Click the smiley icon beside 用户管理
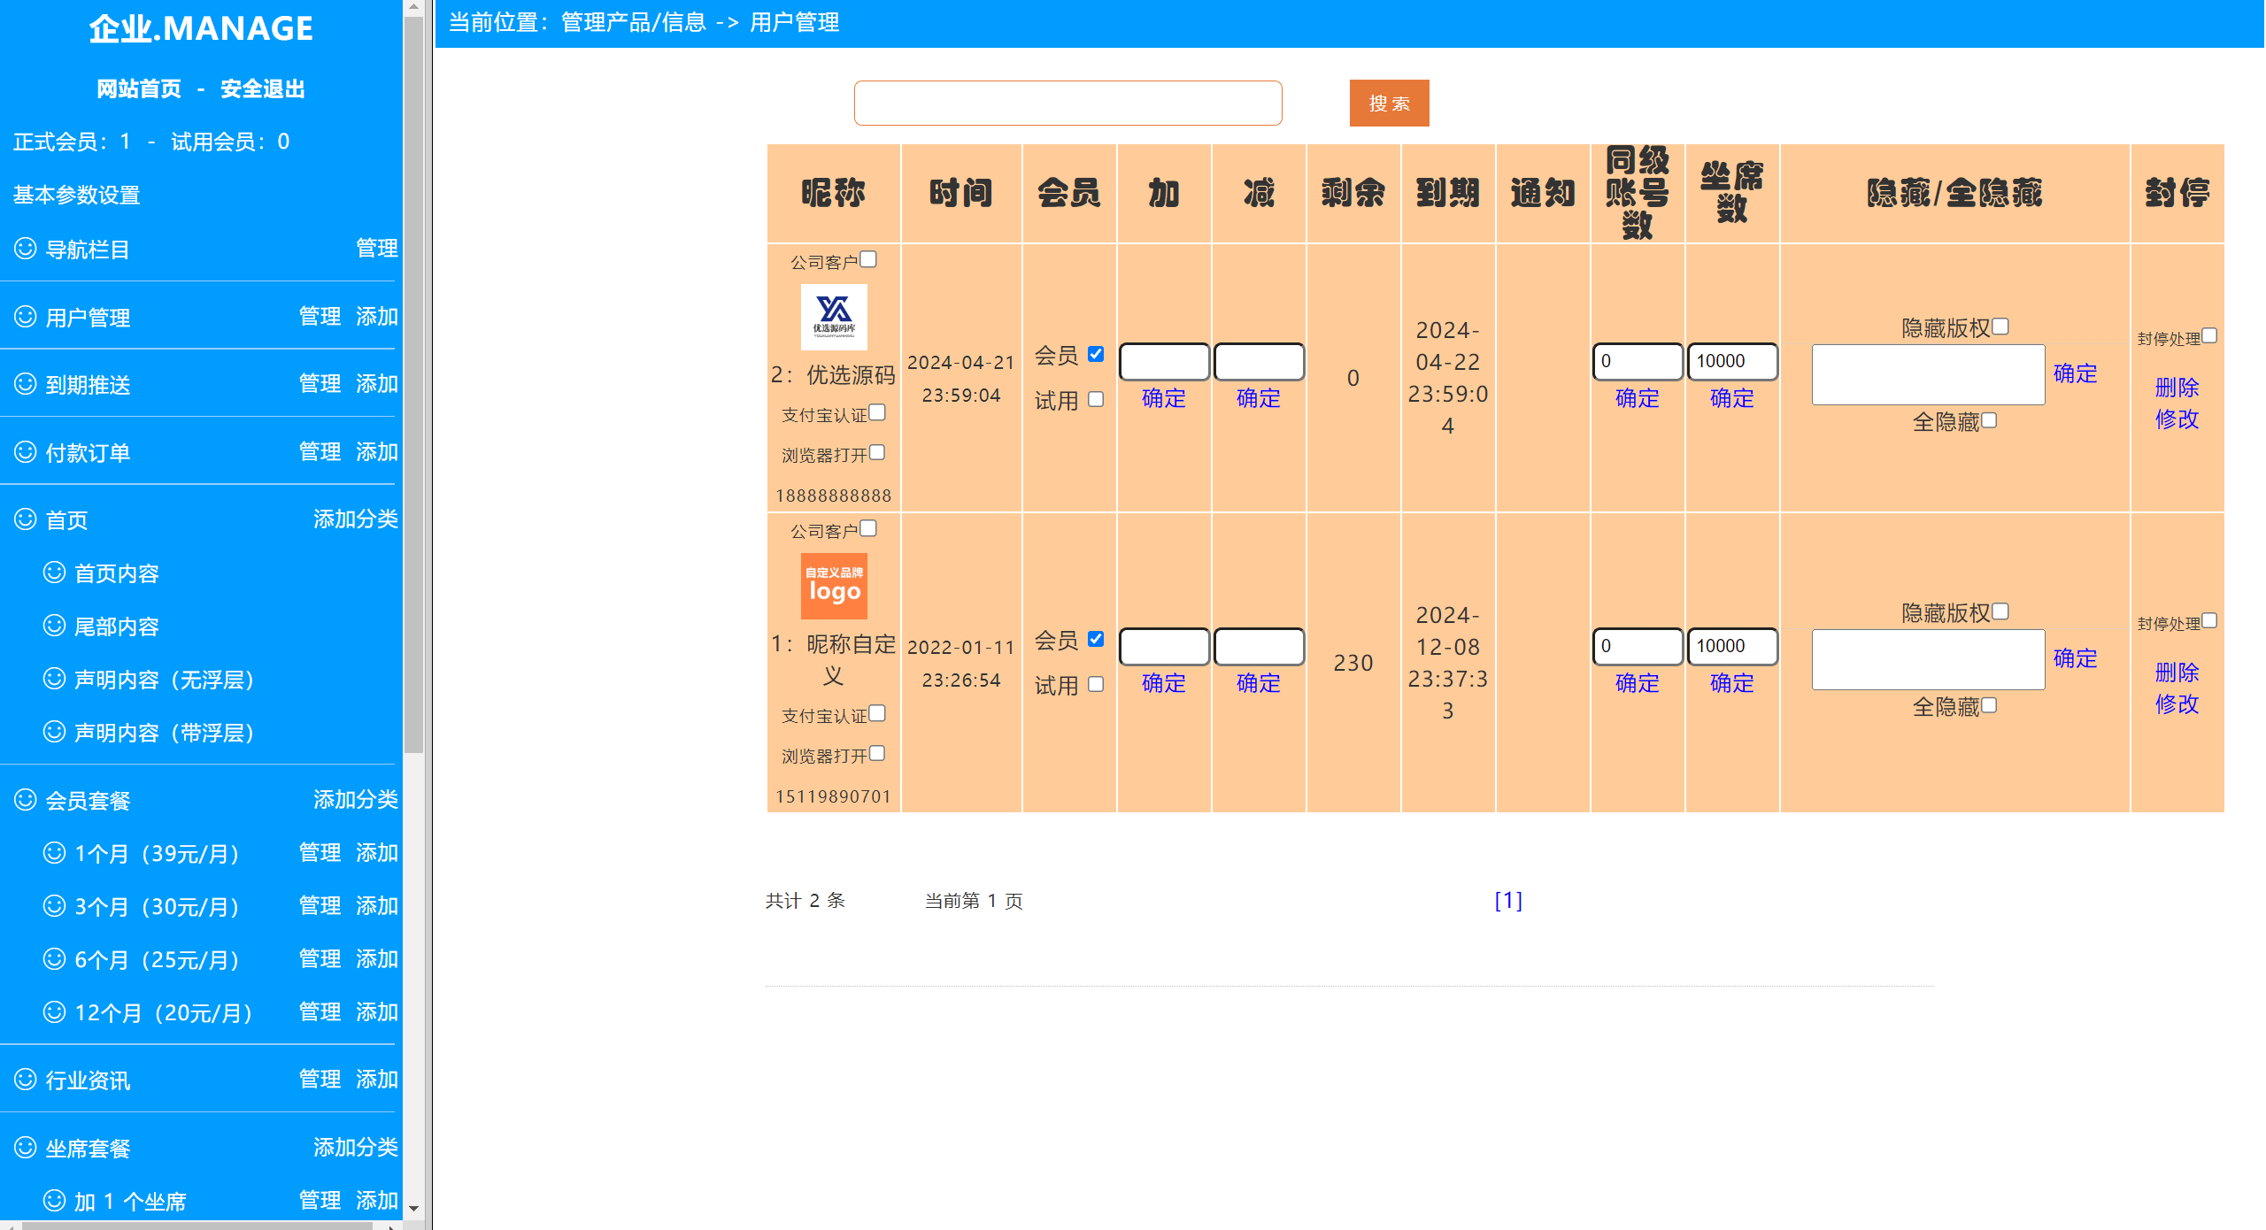This screenshot has height=1230, width=2266. coord(26,317)
